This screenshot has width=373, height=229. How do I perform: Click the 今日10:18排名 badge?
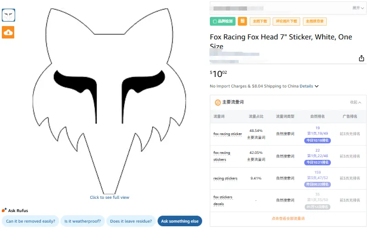(317, 140)
